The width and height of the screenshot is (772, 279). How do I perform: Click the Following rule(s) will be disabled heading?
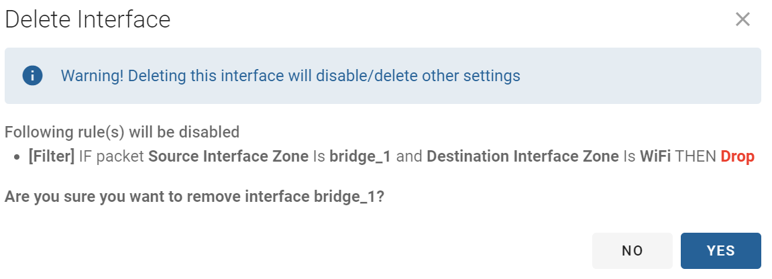pos(122,132)
